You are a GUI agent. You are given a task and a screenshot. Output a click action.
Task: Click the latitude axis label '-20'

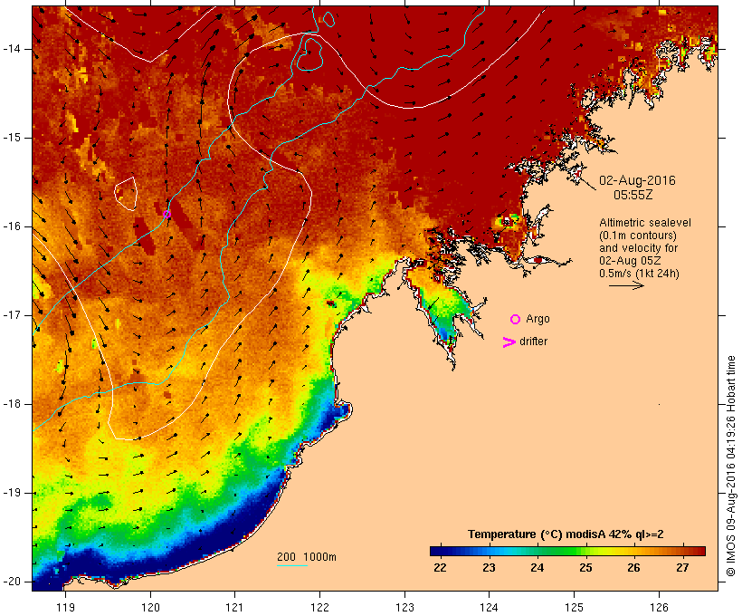tap(12, 582)
